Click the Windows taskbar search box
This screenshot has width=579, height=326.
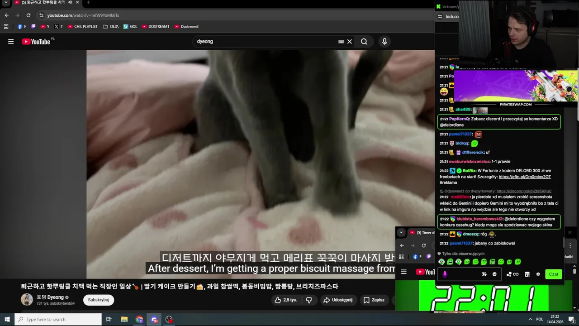(x=58, y=320)
